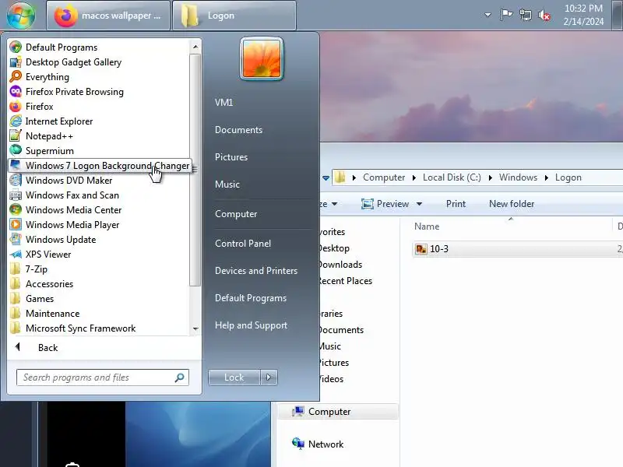Click the Windows breadcrumb segment
This screenshot has width=623, height=467.
click(x=518, y=177)
